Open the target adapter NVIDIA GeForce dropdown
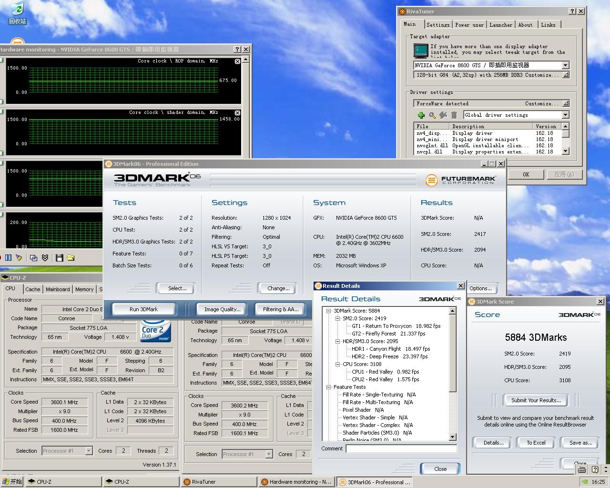Screen dimensions: 610x488 [565, 65]
